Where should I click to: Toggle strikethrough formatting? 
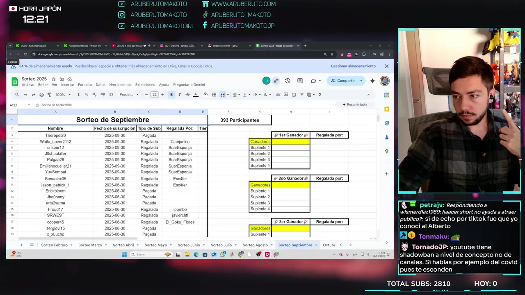point(187,95)
